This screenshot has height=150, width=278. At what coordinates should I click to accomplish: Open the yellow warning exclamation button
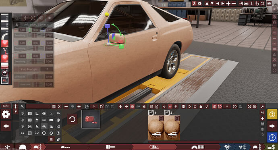tap(272, 114)
